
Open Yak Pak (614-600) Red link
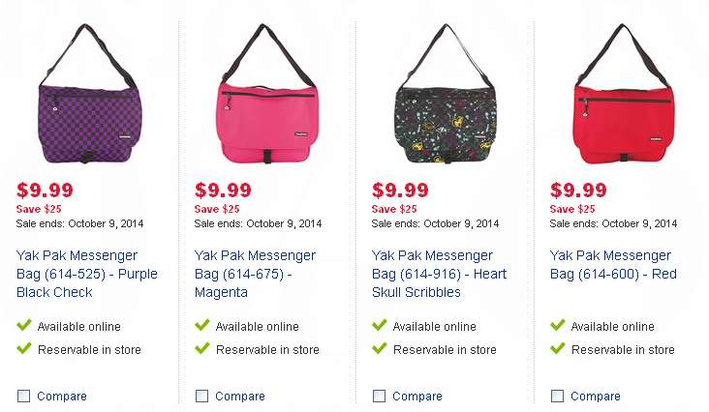(x=613, y=265)
